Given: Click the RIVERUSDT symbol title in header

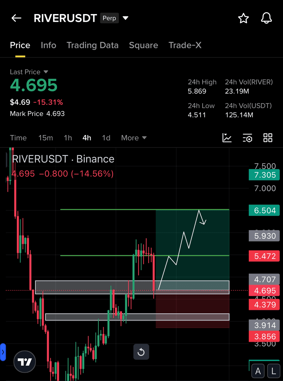Looking at the screenshot, I should click(65, 18).
